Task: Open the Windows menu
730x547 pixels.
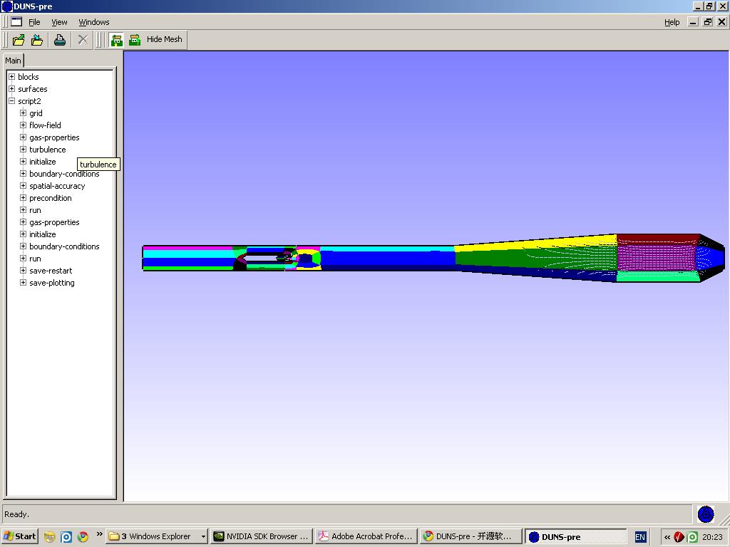Action: click(93, 22)
